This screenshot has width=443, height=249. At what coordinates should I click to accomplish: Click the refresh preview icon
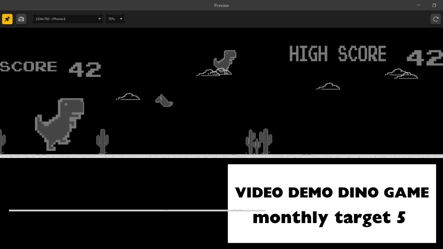click(x=436, y=19)
